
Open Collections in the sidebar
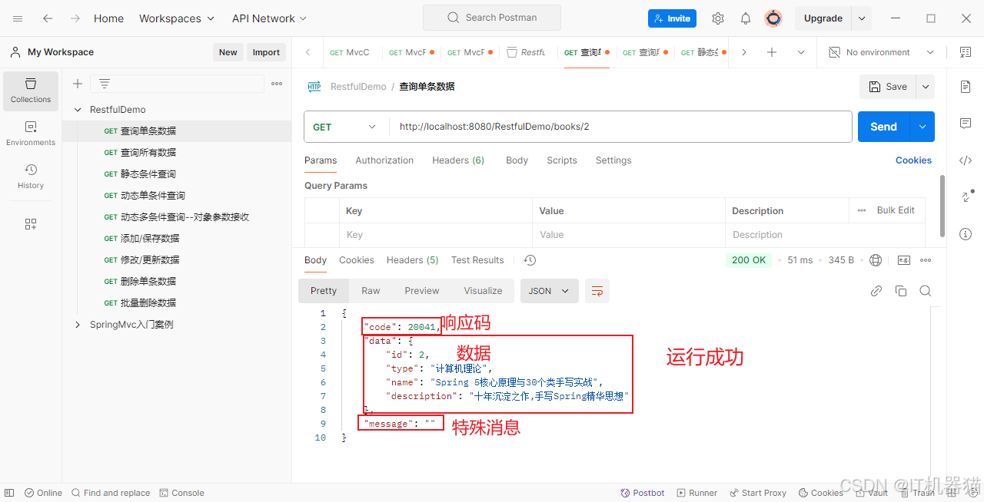pyautogui.click(x=31, y=91)
